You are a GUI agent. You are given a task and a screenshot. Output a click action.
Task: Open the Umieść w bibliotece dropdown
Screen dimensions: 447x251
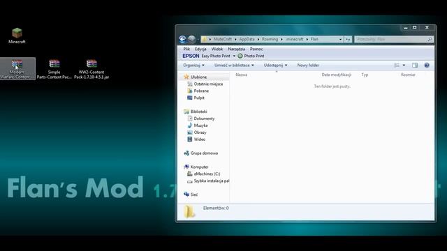pos(234,65)
